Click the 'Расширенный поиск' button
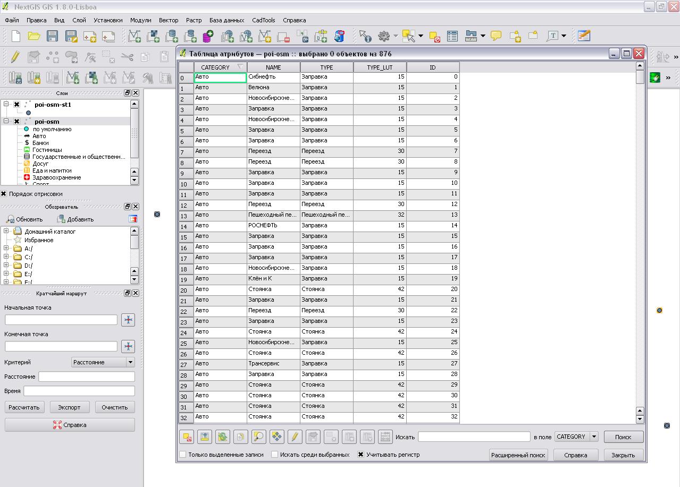 click(x=518, y=455)
